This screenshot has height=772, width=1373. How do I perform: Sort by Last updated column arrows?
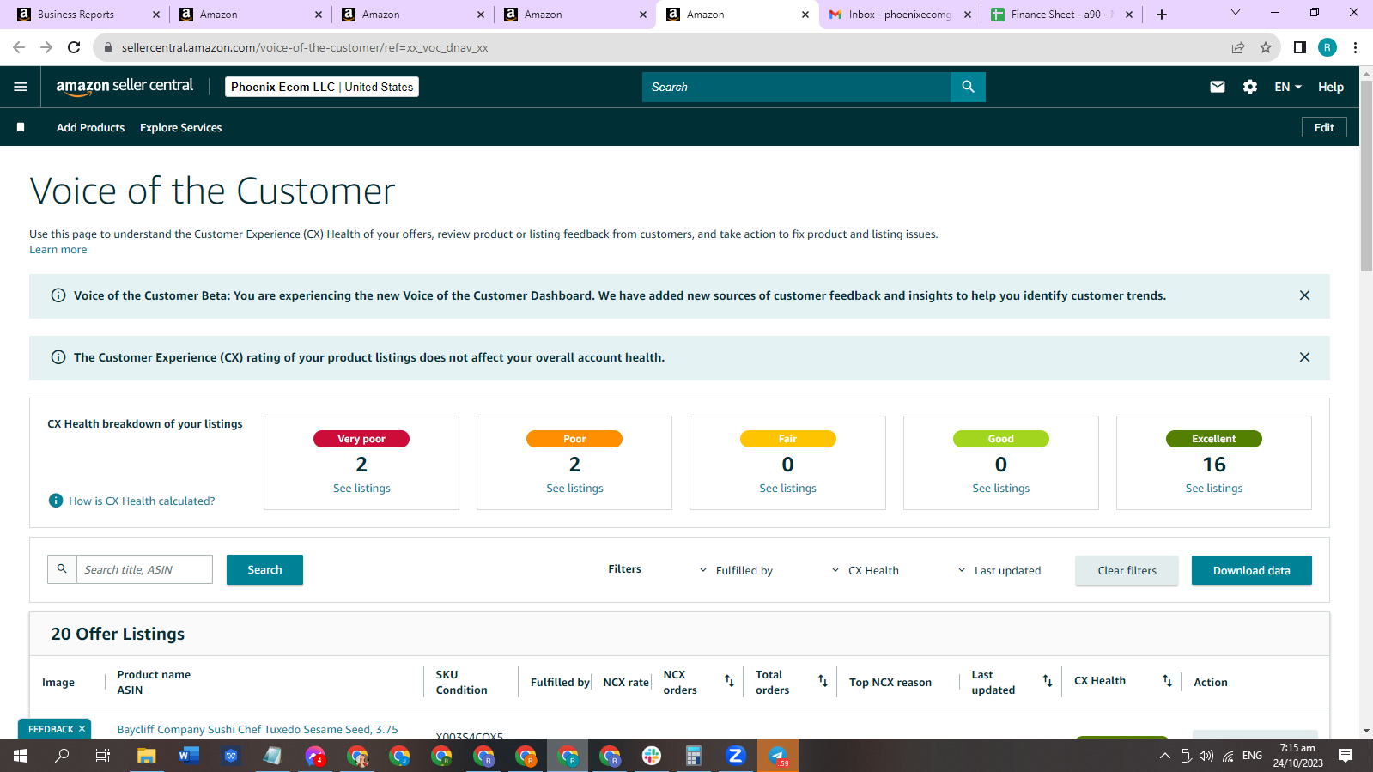[1047, 681]
